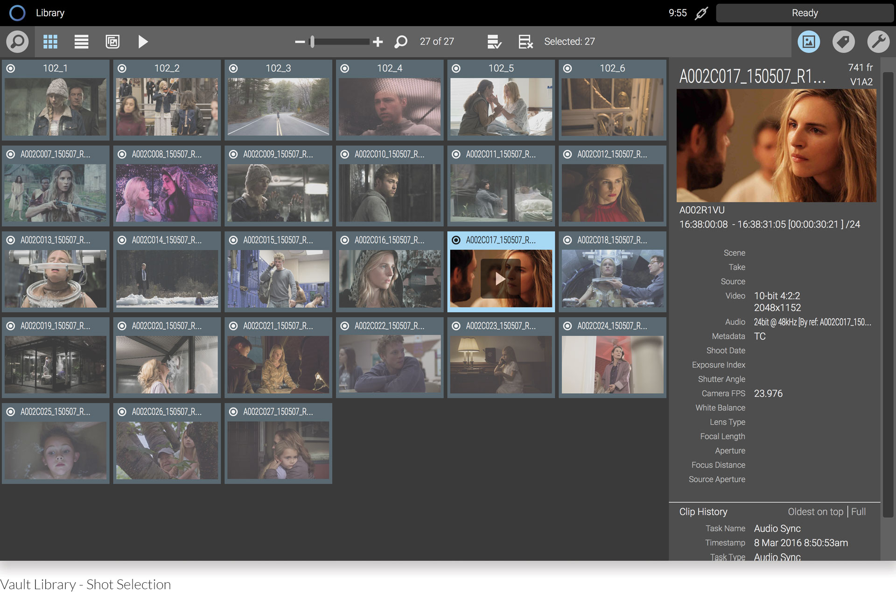This screenshot has height=592, width=896.
Task: Select the A002C012 red dress thumbnail
Action: [612, 193]
